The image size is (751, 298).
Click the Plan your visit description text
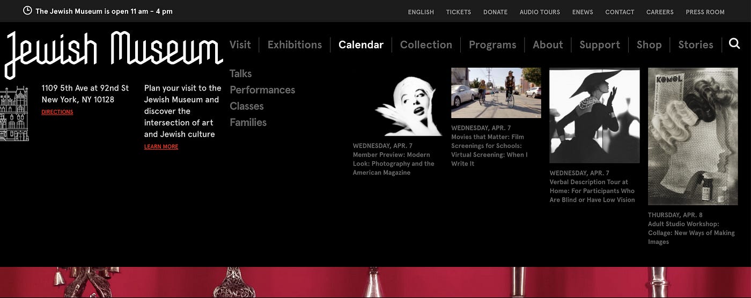(182, 111)
